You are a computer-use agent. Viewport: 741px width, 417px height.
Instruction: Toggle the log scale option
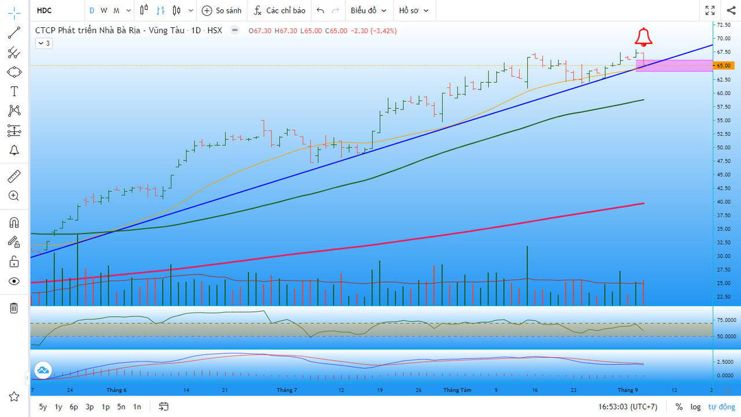[x=695, y=407]
